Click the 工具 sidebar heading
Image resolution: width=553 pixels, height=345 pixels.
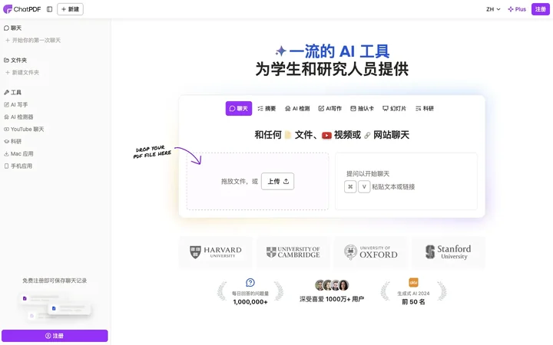coord(13,92)
